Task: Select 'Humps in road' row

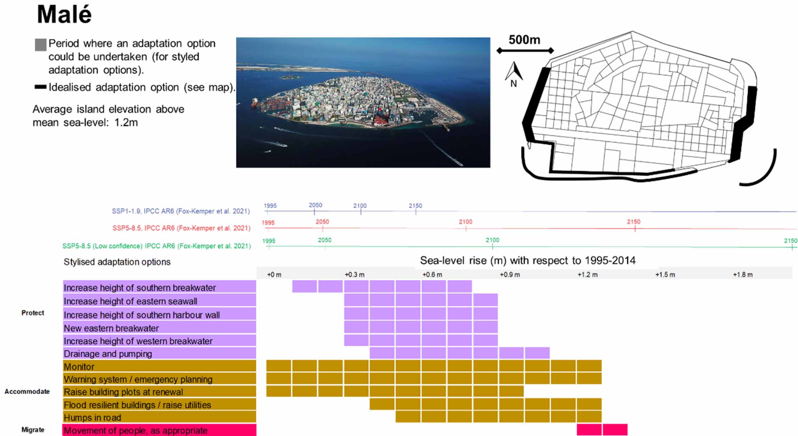Action: (159, 417)
